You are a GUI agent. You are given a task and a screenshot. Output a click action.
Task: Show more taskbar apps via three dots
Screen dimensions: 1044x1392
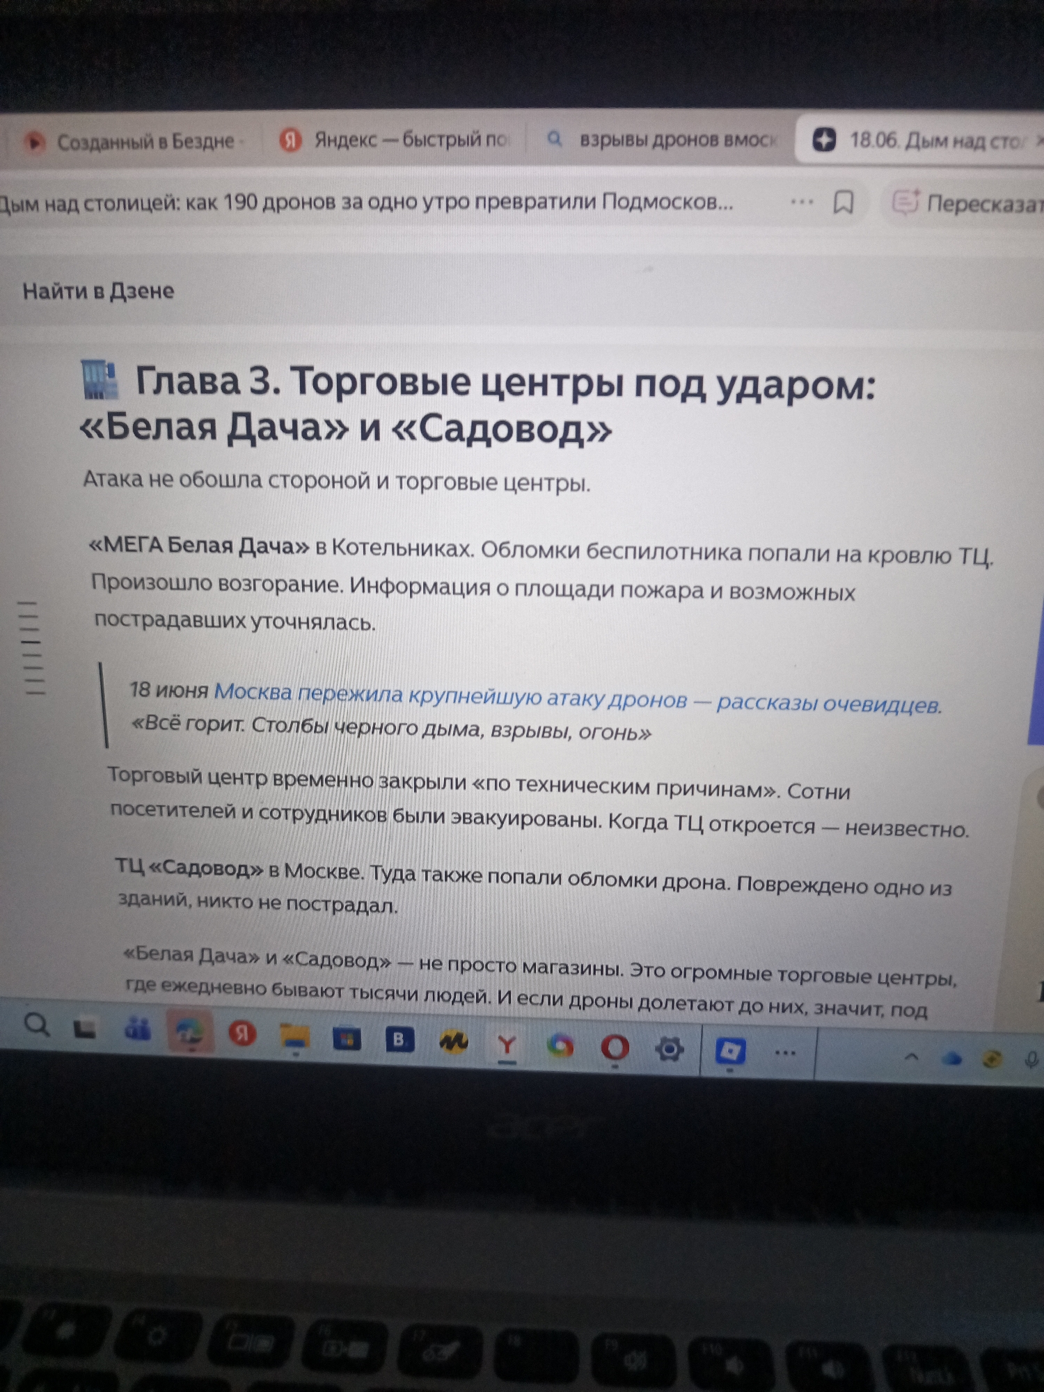point(786,1052)
